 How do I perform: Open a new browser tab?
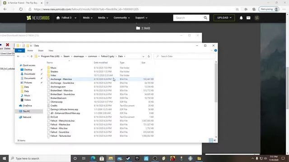click(x=47, y=3)
